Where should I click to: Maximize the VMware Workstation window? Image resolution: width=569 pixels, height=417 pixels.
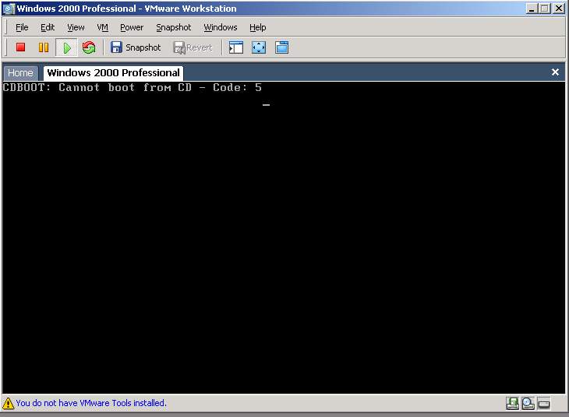pos(545,9)
